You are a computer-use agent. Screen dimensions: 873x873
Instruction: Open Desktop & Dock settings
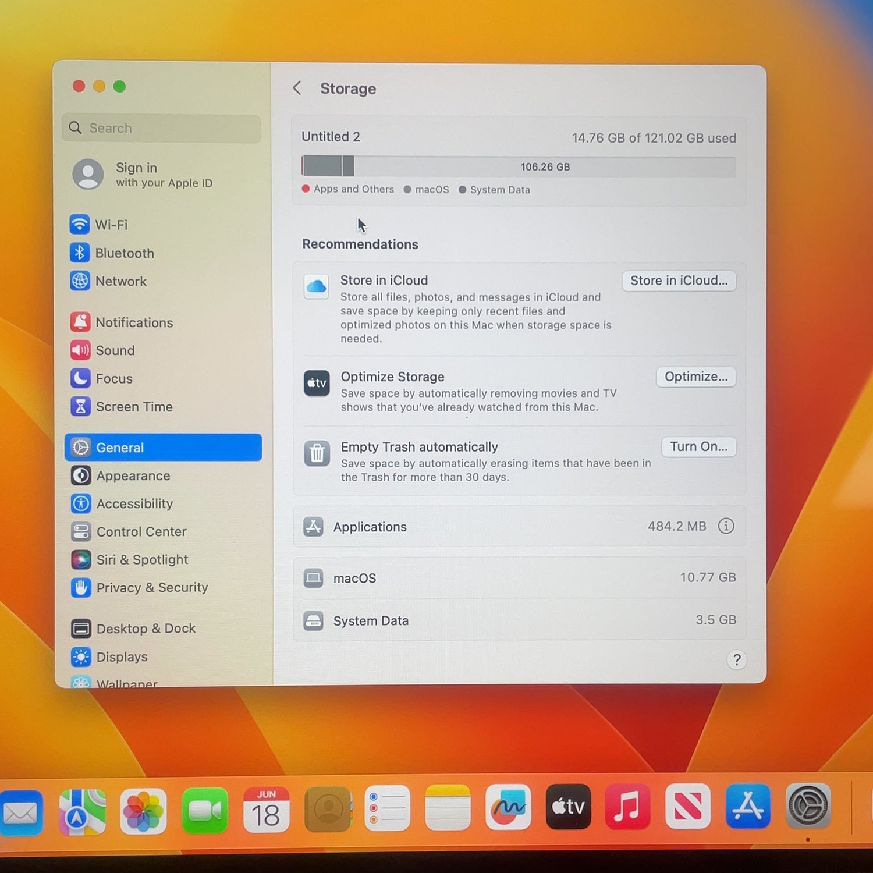163,629
